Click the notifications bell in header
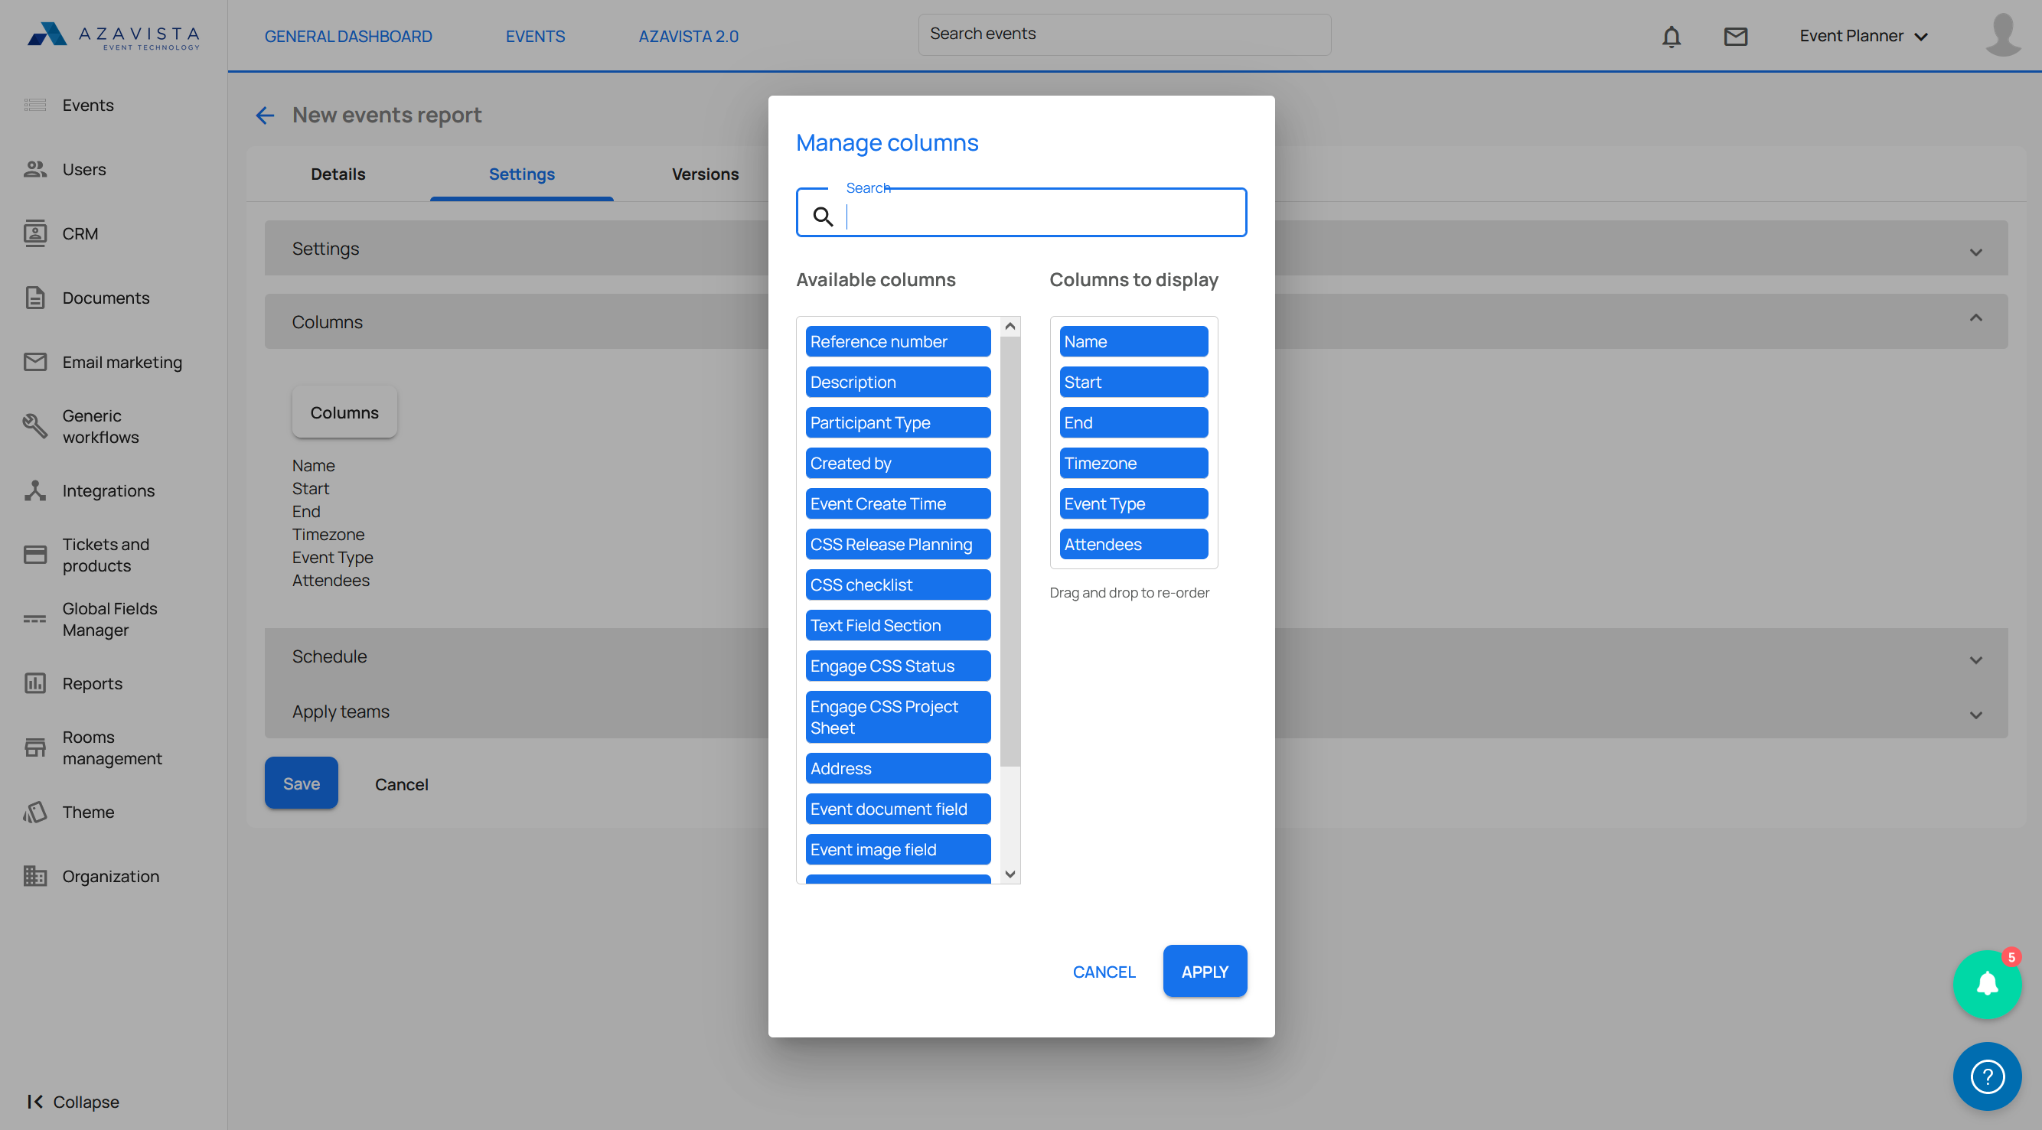The height and width of the screenshot is (1130, 2042). coord(1671,37)
